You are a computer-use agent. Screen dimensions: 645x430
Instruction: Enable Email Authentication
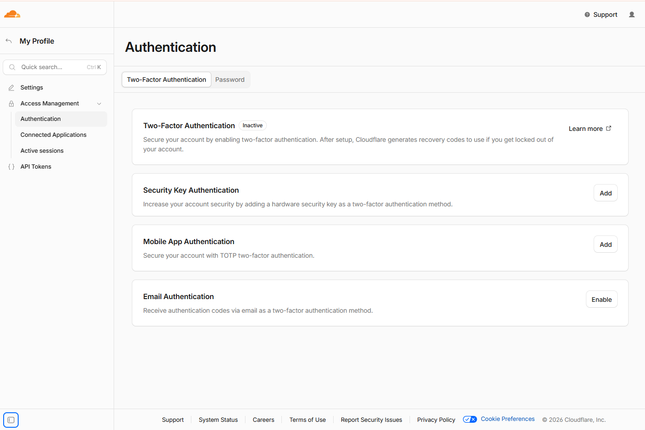[x=601, y=300]
